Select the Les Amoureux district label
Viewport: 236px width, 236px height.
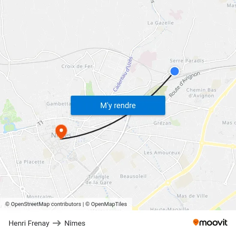point(162,153)
